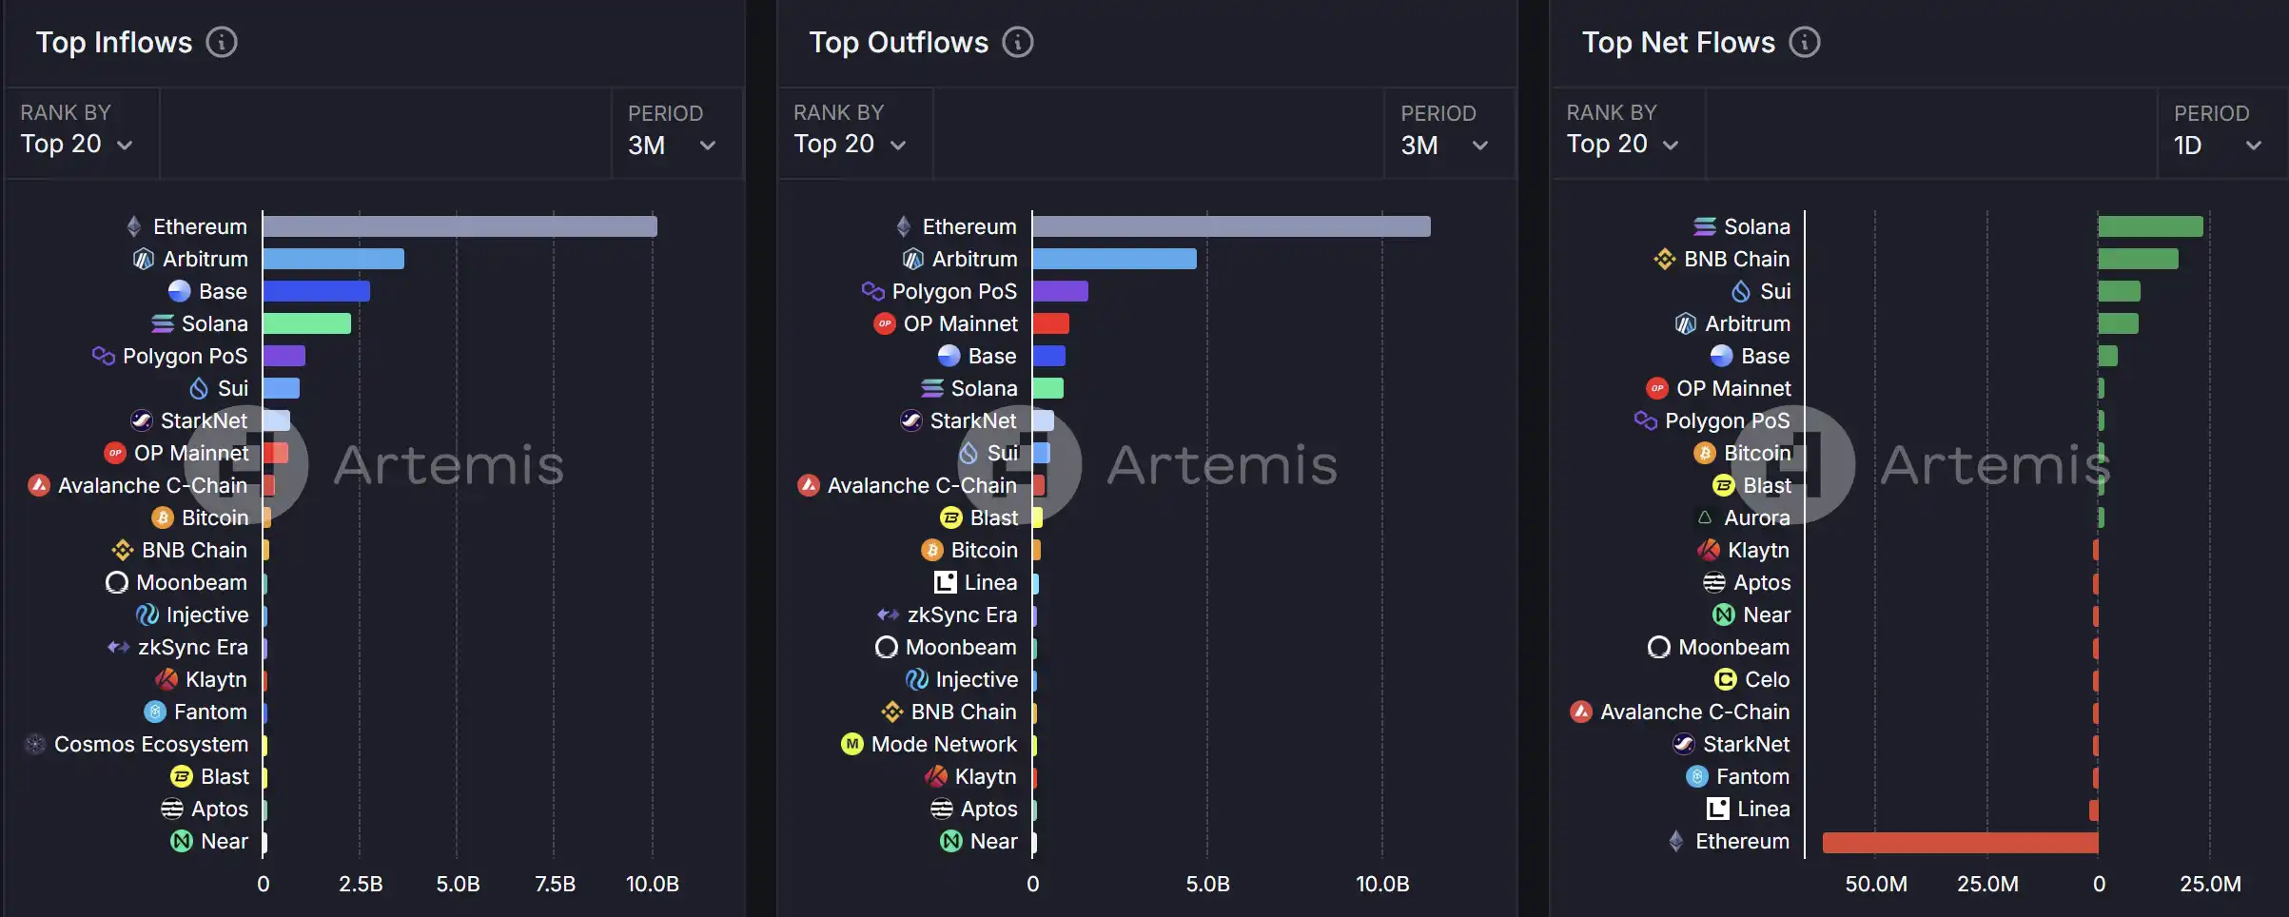
Task: Click the Polygon PoS logo in Top Outflows
Action: click(x=872, y=290)
